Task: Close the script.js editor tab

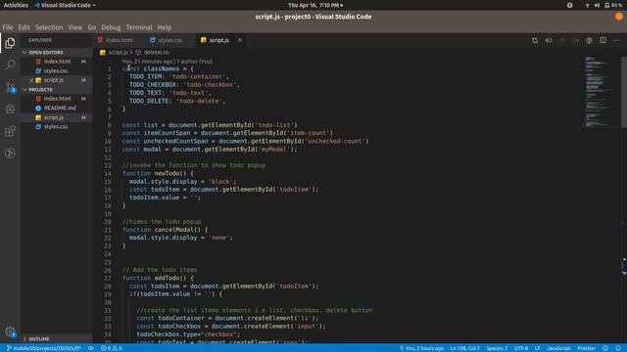Action: tap(239, 40)
